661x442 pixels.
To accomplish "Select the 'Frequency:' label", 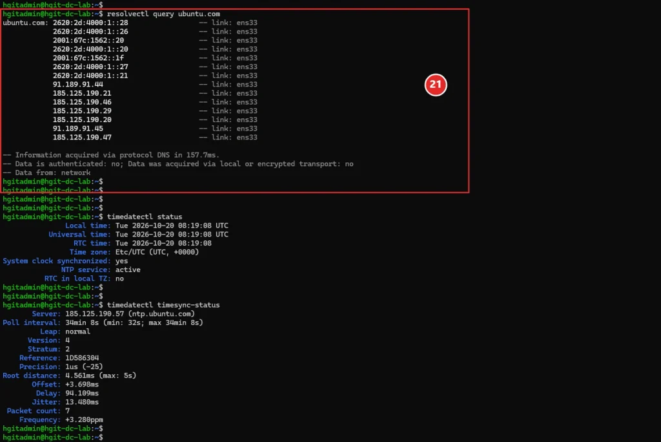I will point(39,419).
